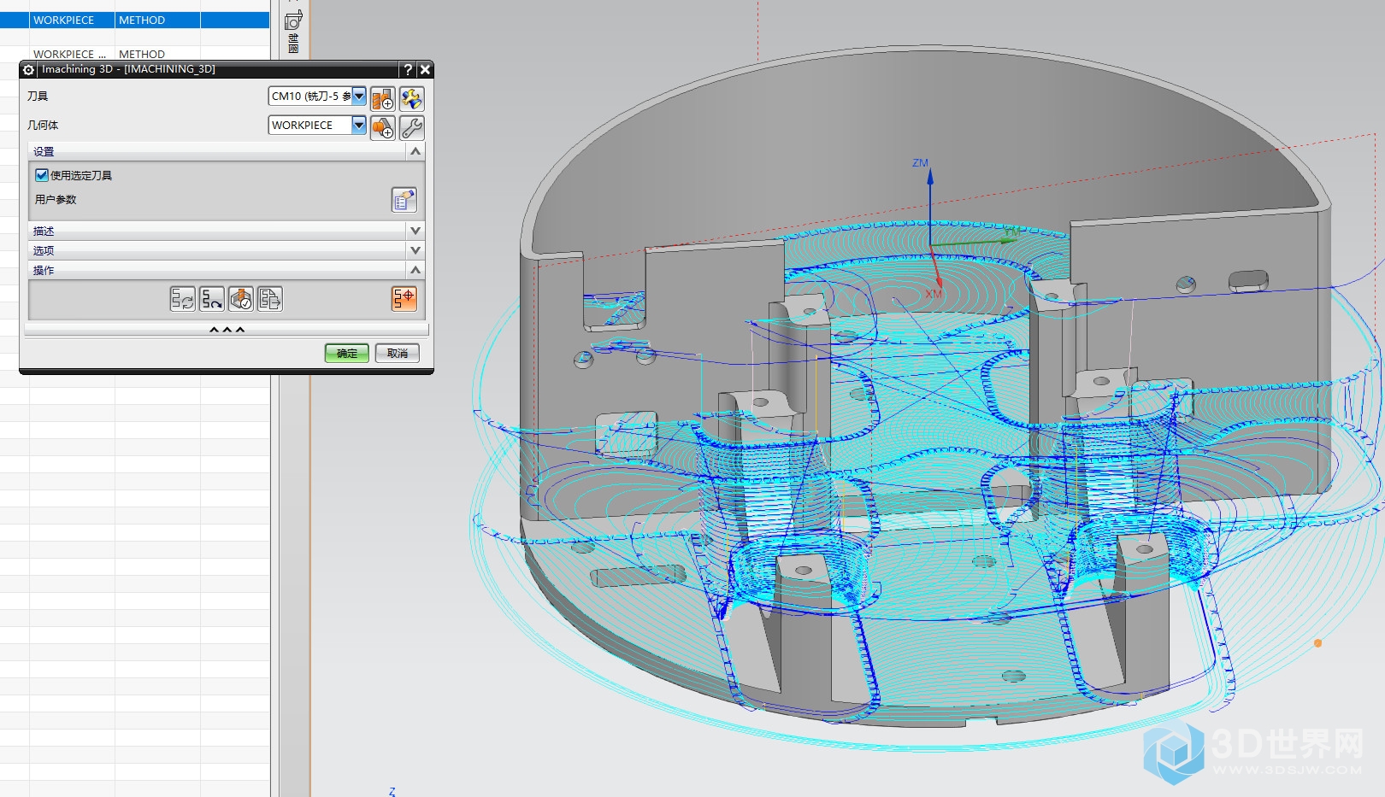Open the 刀具 CM10 dropdown
Screen dimensions: 1385x797
tap(359, 97)
